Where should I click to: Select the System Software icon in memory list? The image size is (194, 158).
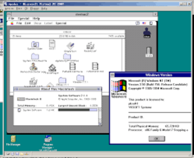point(19,110)
